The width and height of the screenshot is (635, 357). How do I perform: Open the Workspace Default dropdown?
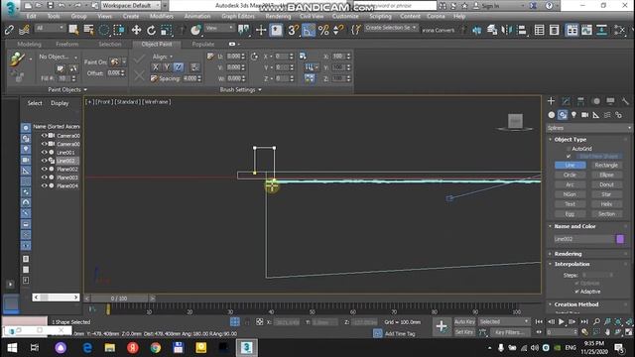coord(130,6)
